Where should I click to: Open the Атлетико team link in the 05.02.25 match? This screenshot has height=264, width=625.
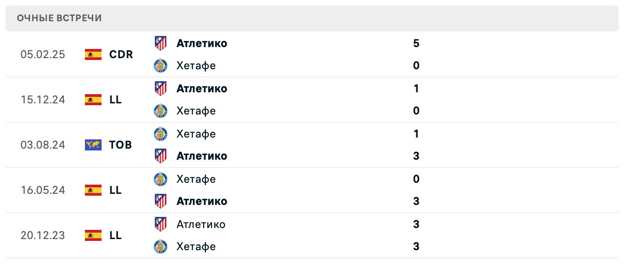coord(202,43)
